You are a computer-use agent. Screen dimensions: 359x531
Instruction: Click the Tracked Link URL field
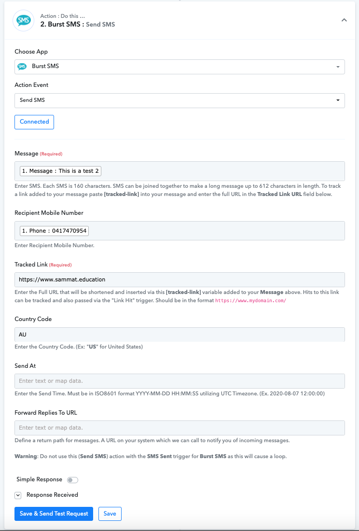click(x=179, y=279)
